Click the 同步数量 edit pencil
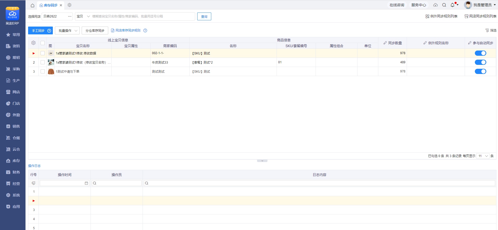Image resolution: width=498 pixels, height=230 pixels. [385, 43]
